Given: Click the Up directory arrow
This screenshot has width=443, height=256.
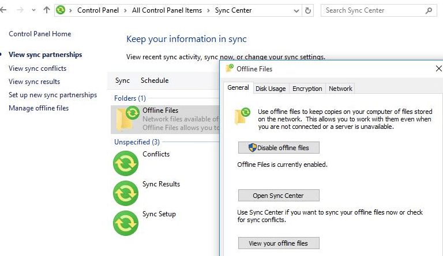Looking at the screenshot, I should tap(47, 10).
